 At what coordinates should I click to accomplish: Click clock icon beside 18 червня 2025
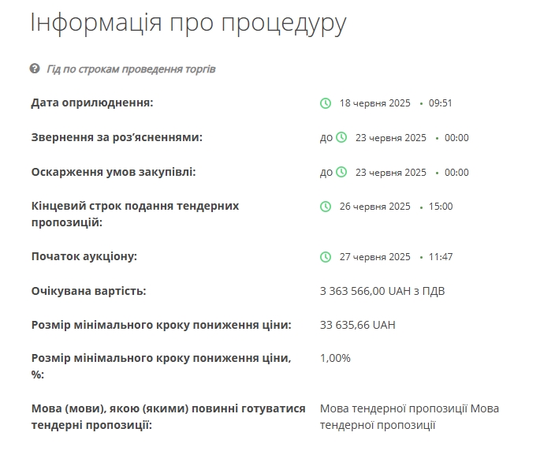(x=326, y=103)
